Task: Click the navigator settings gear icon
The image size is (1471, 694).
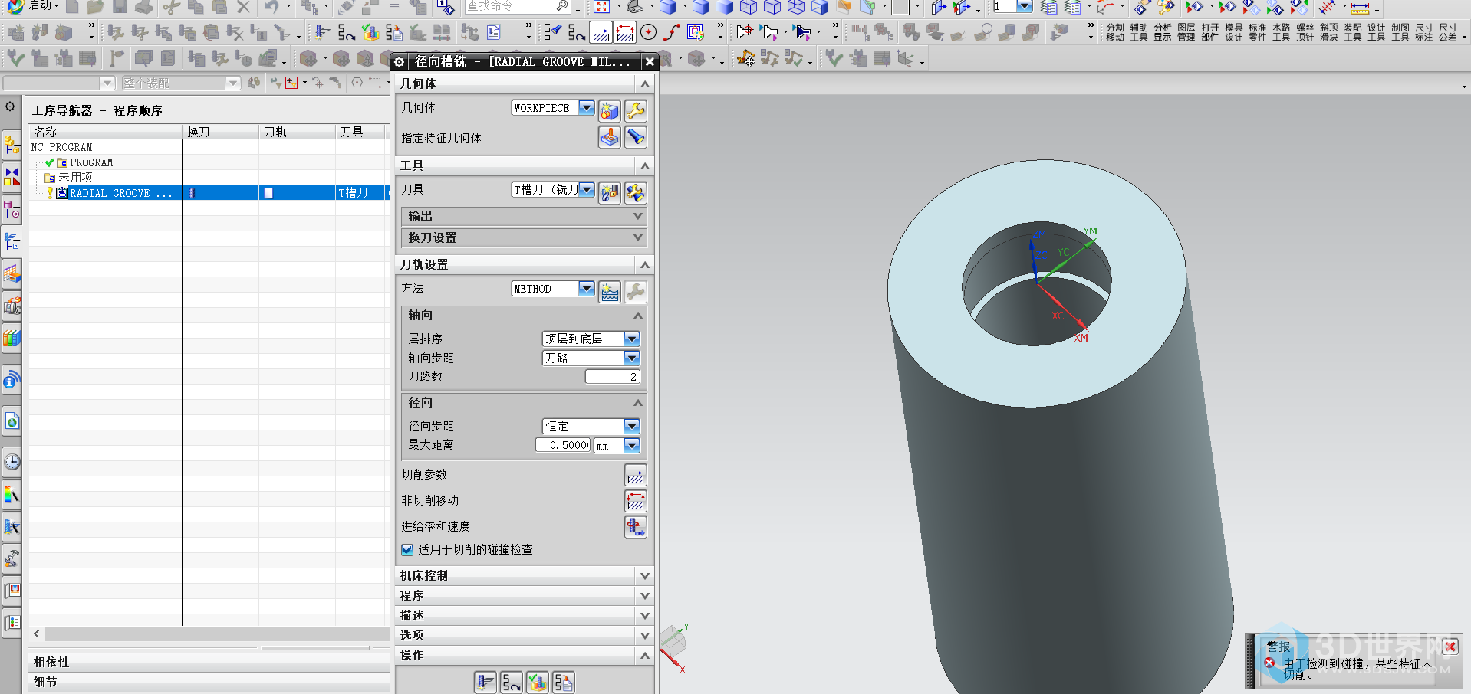Action: pyautogui.click(x=11, y=106)
